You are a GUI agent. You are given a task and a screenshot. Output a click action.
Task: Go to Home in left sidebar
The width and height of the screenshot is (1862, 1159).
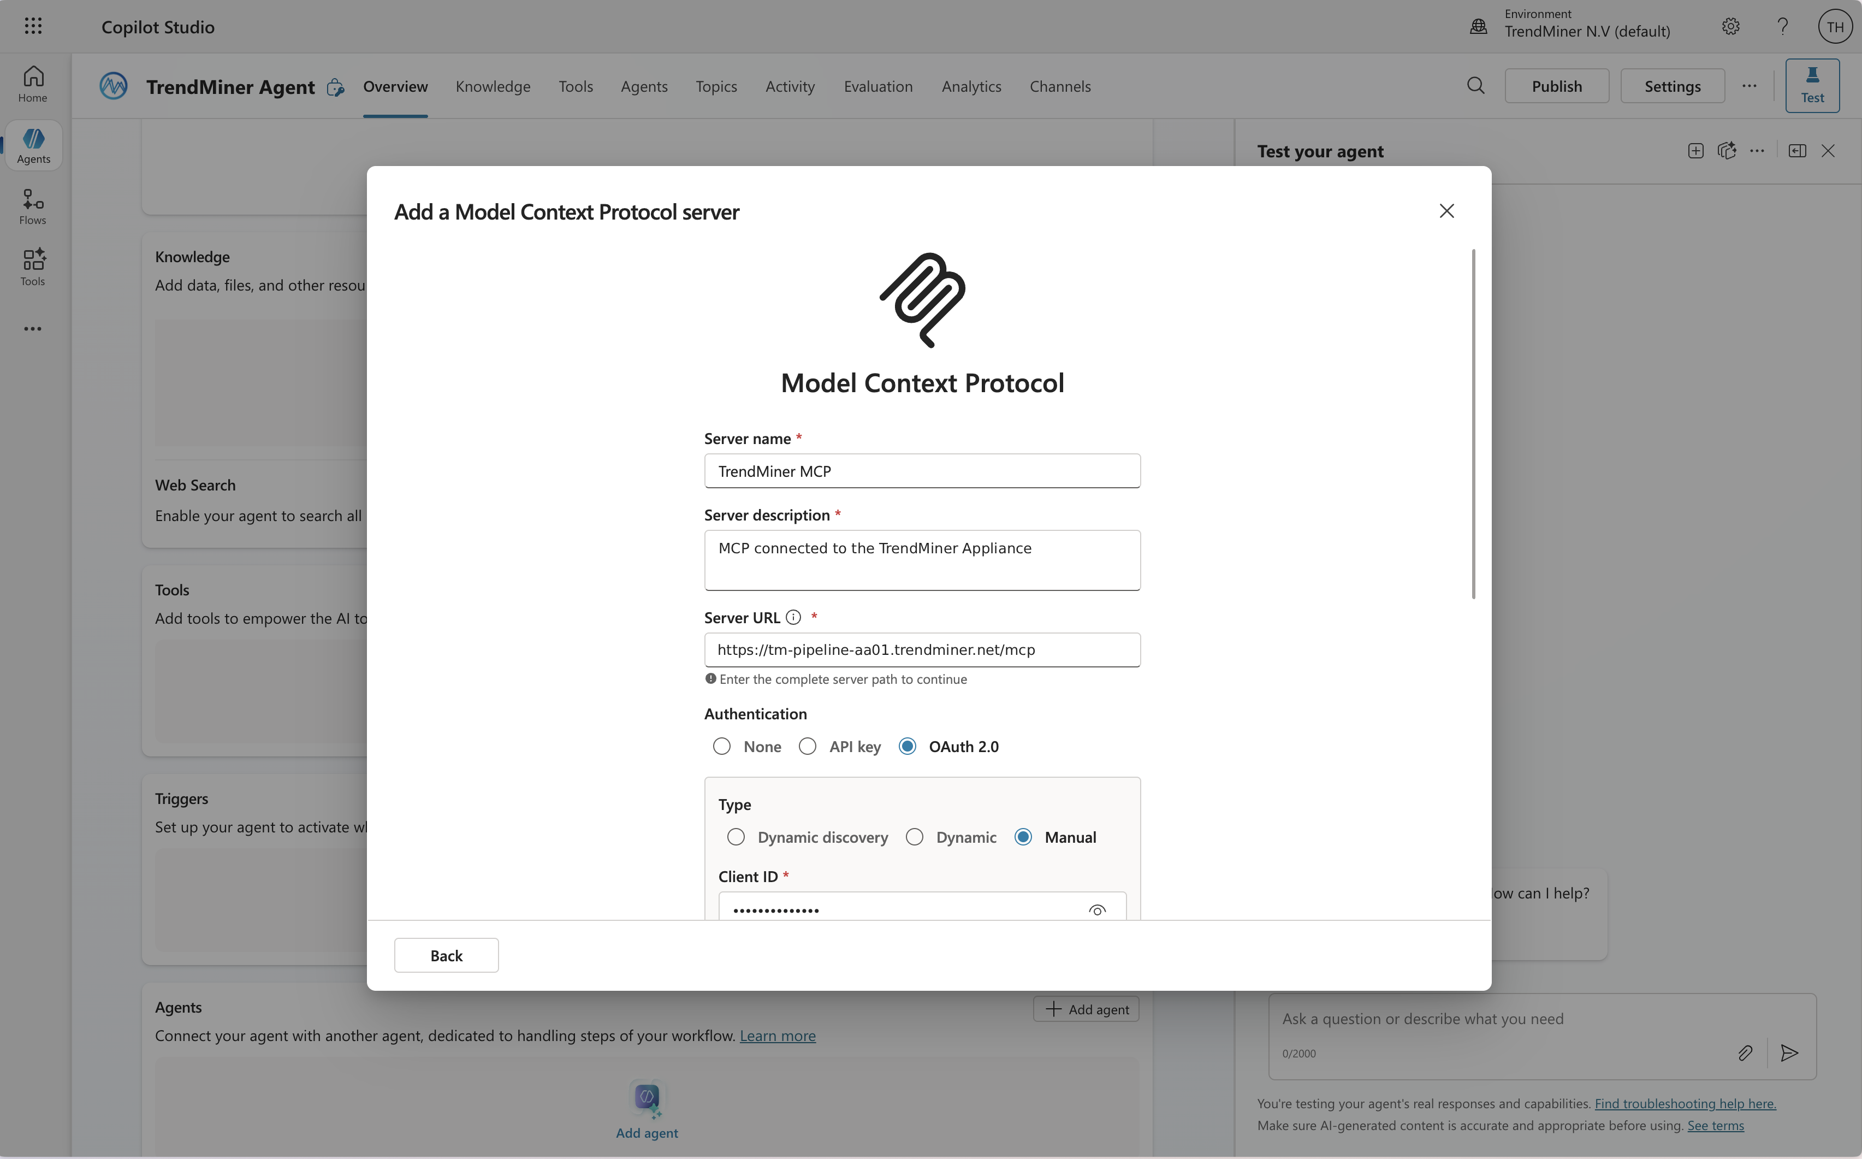click(33, 84)
